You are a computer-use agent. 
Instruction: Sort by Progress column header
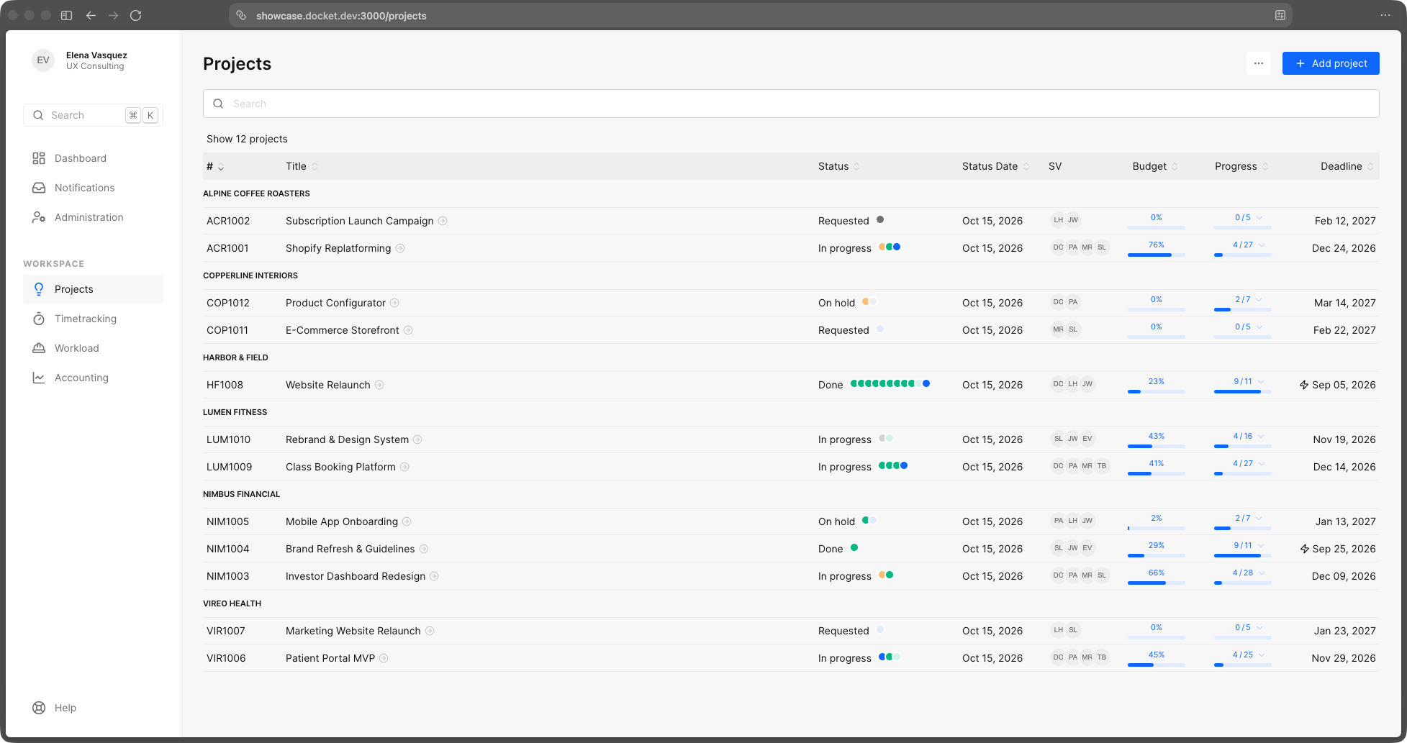pos(1241,166)
